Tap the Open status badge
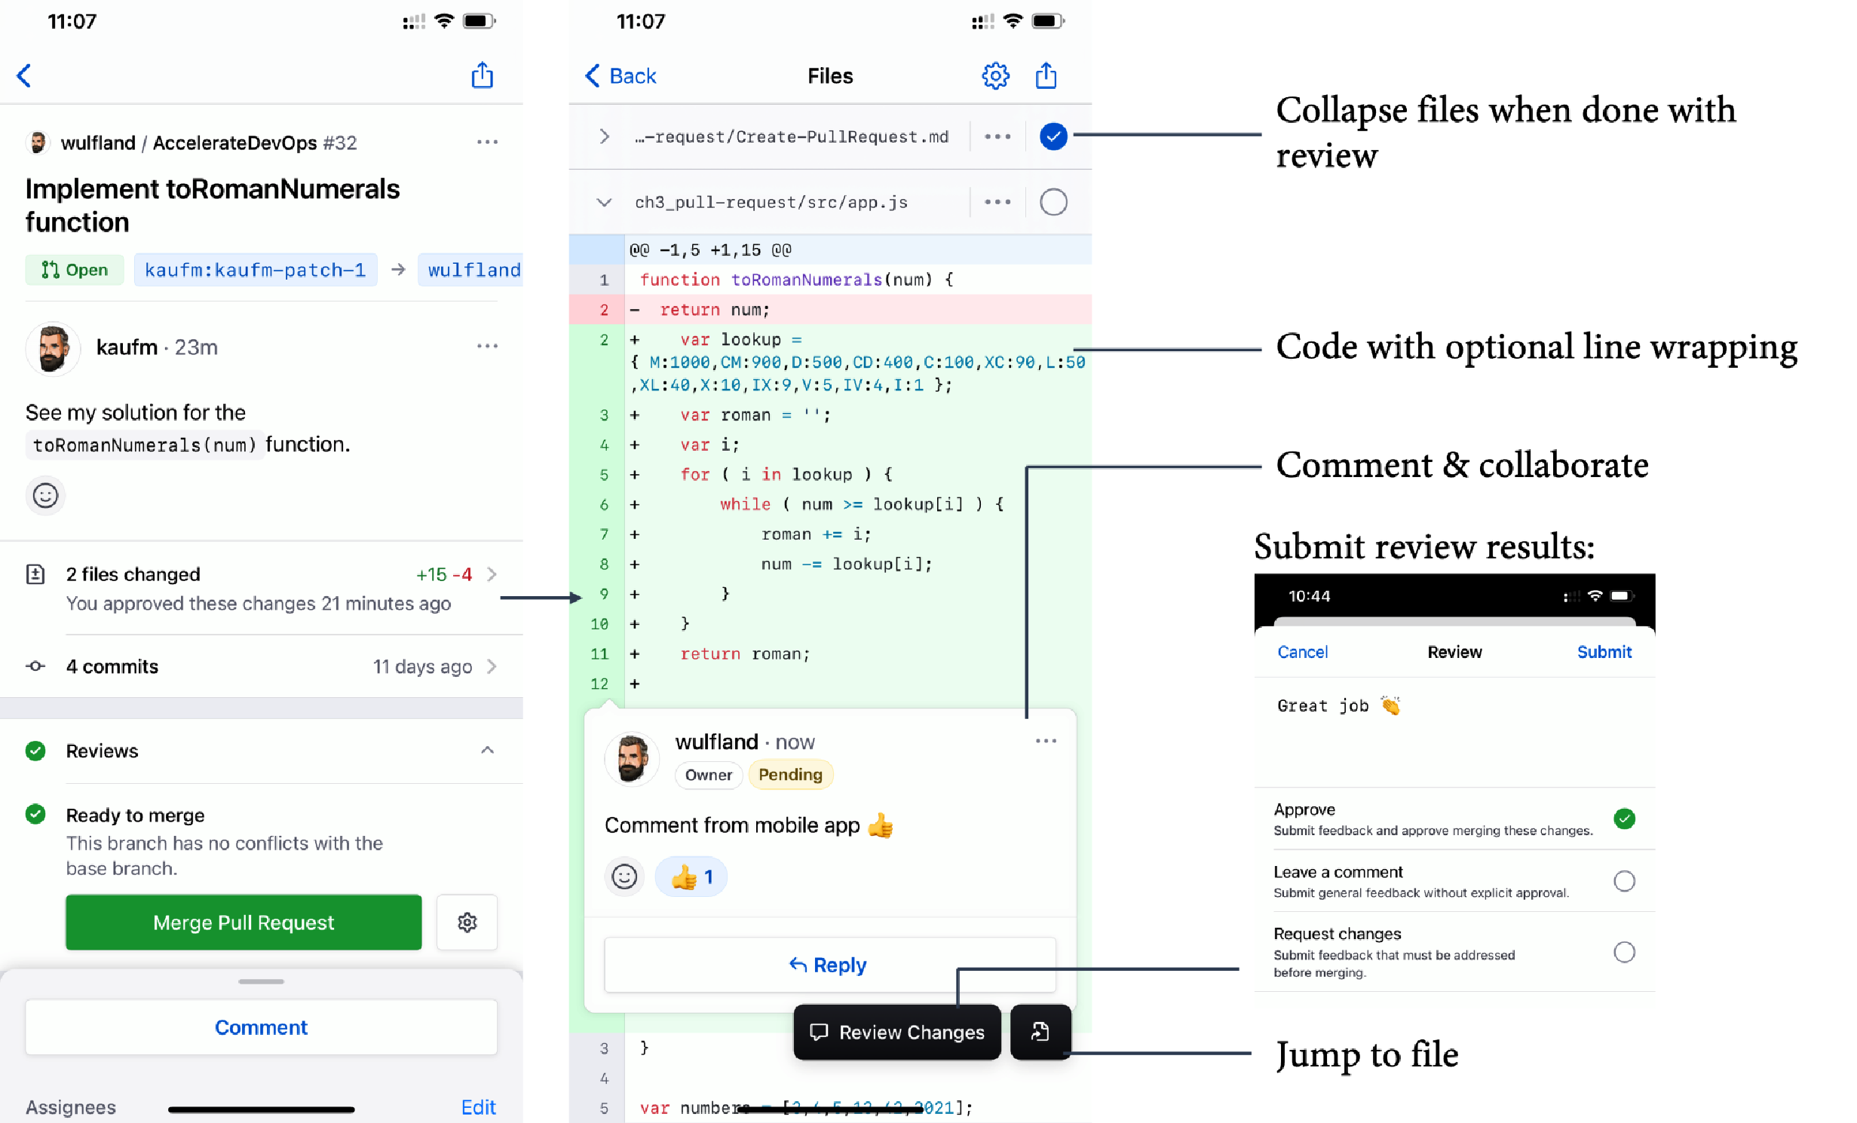The width and height of the screenshot is (1857, 1123). (x=74, y=270)
